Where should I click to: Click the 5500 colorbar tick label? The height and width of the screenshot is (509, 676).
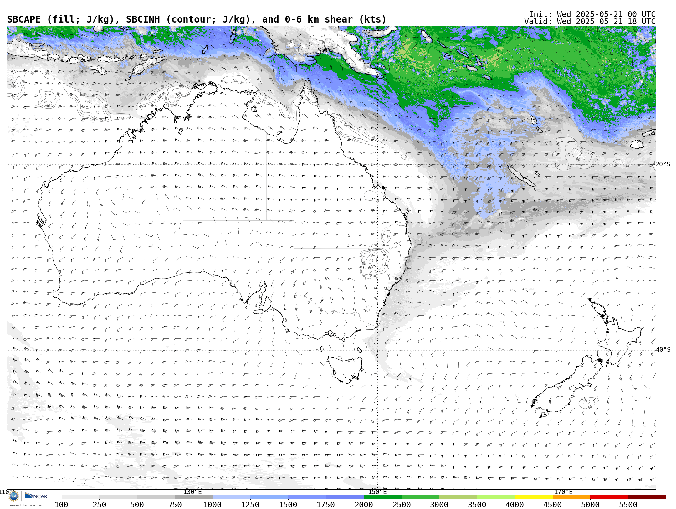click(x=628, y=505)
